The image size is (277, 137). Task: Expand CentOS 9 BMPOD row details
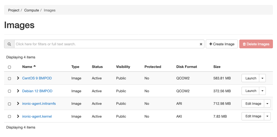[x=18, y=78]
